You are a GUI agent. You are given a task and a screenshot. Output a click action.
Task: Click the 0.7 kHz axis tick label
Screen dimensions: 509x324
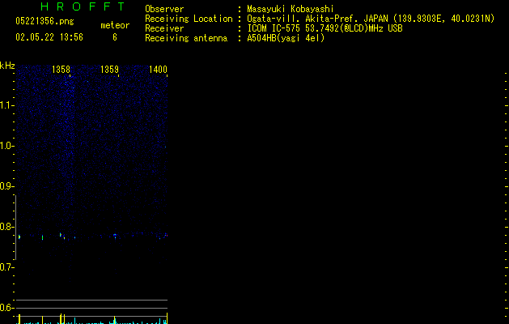click(6, 267)
